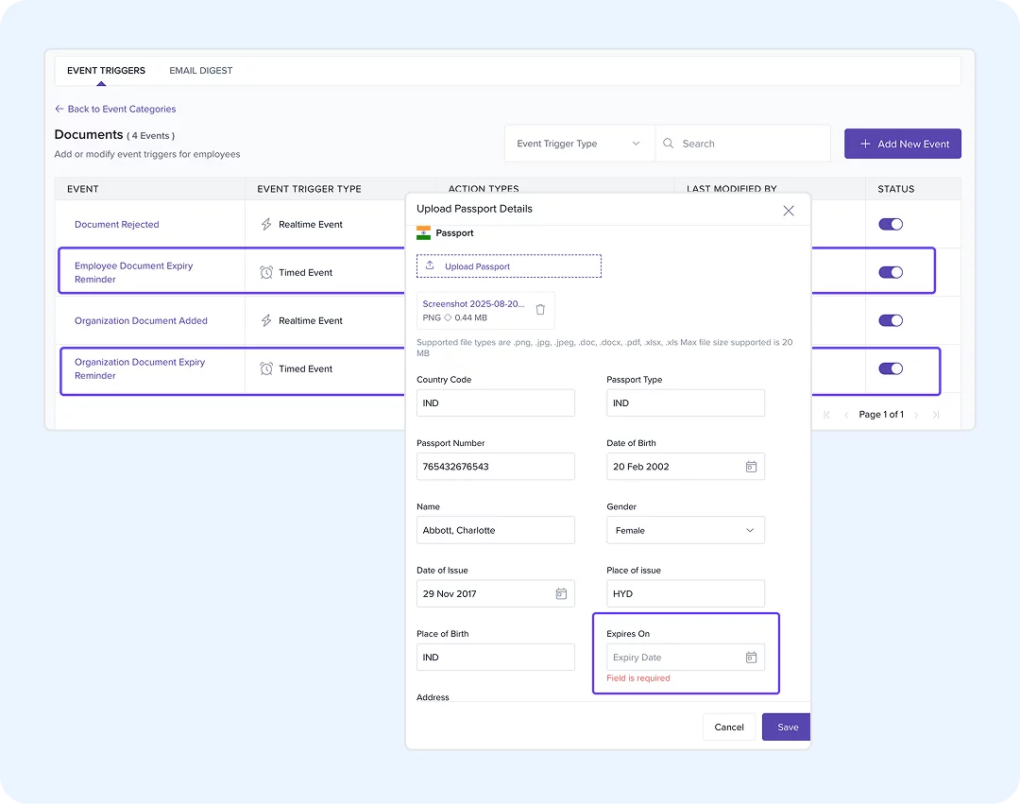Click the search magnifier icon
1020x804 pixels.
(x=668, y=143)
